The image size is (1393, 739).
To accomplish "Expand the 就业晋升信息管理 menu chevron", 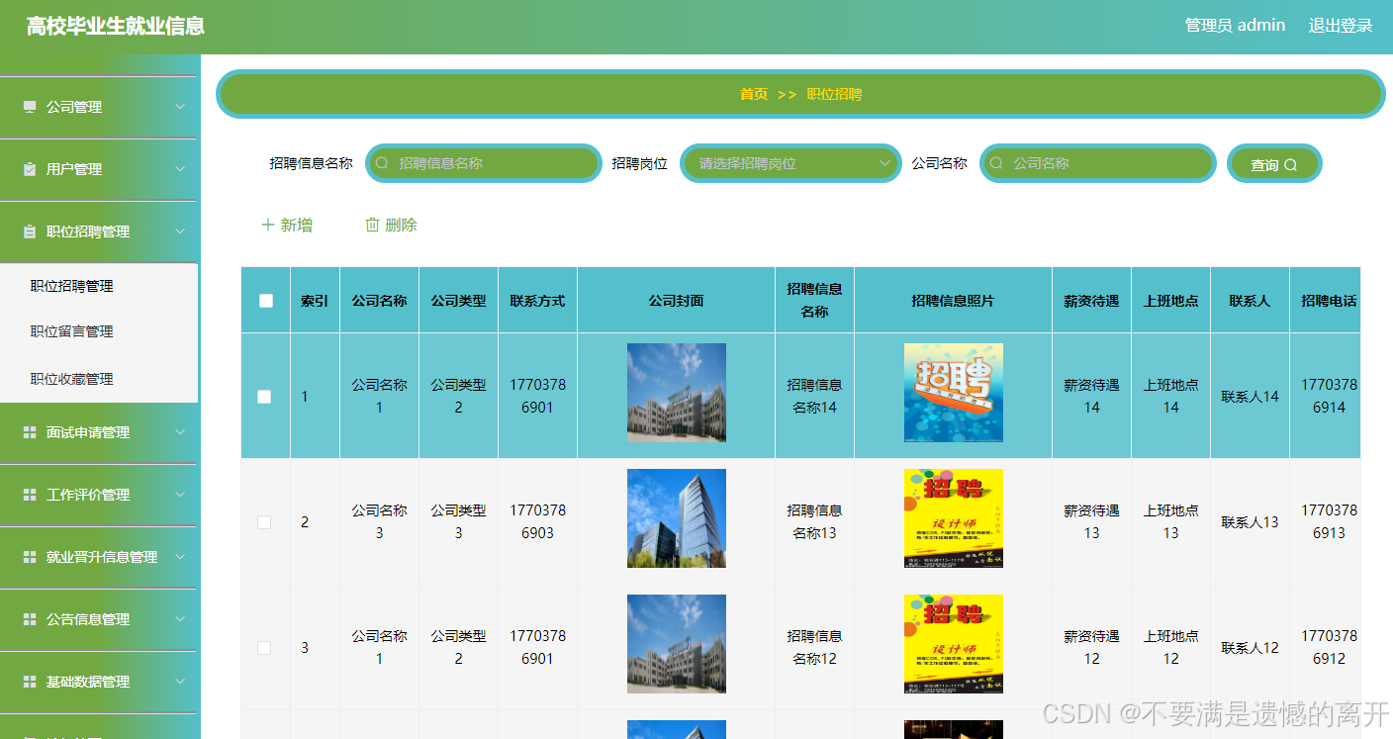I will click(x=180, y=557).
